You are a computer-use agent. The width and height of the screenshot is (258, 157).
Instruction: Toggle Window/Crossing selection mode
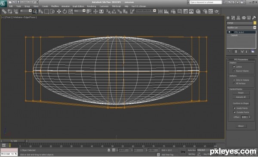(52, 11)
